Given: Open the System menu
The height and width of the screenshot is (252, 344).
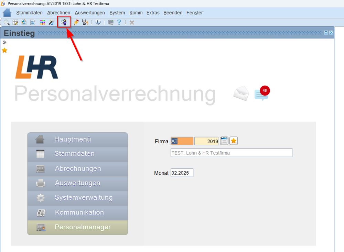Looking at the screenshot, I should coord(117,13).
